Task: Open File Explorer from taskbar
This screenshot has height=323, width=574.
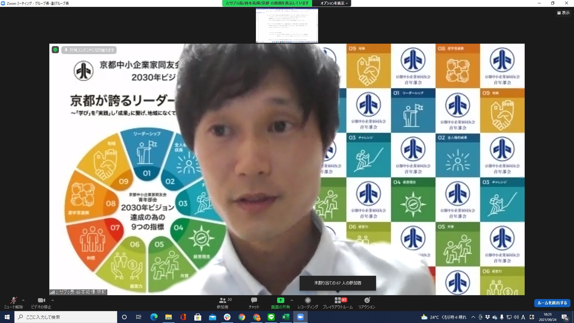Action: 168,317
